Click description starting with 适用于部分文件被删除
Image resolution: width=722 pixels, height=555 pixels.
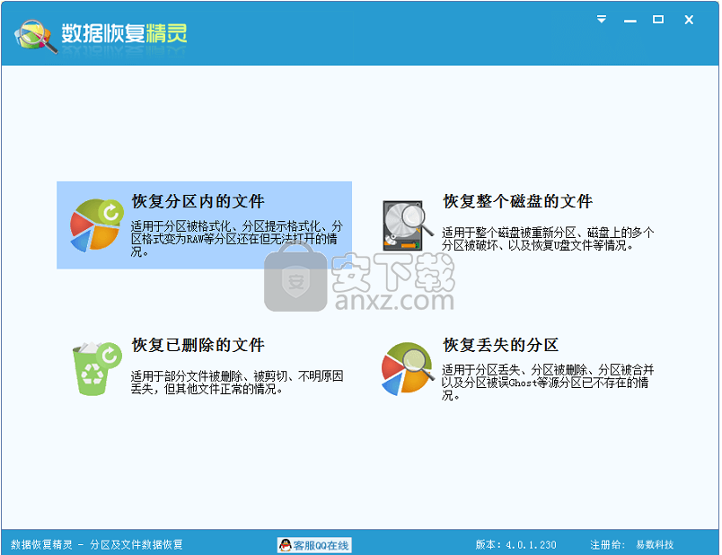(237, 383)
